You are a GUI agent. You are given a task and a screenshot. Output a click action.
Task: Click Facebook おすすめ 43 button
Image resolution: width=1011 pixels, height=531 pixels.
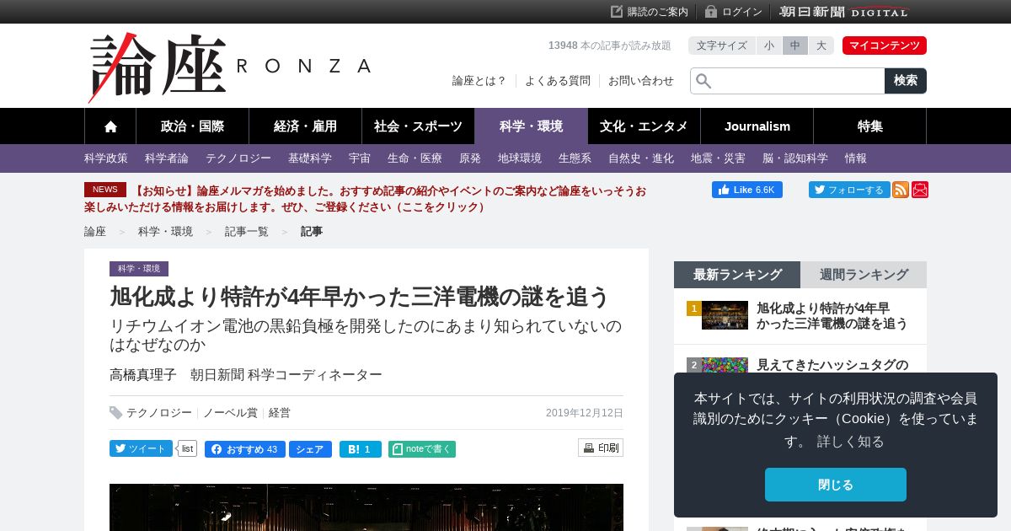click(x=245, y=449)
